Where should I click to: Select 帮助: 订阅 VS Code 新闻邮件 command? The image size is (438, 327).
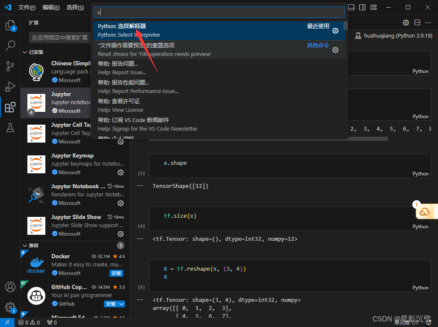pyautogui.click(x=219, y=124)
